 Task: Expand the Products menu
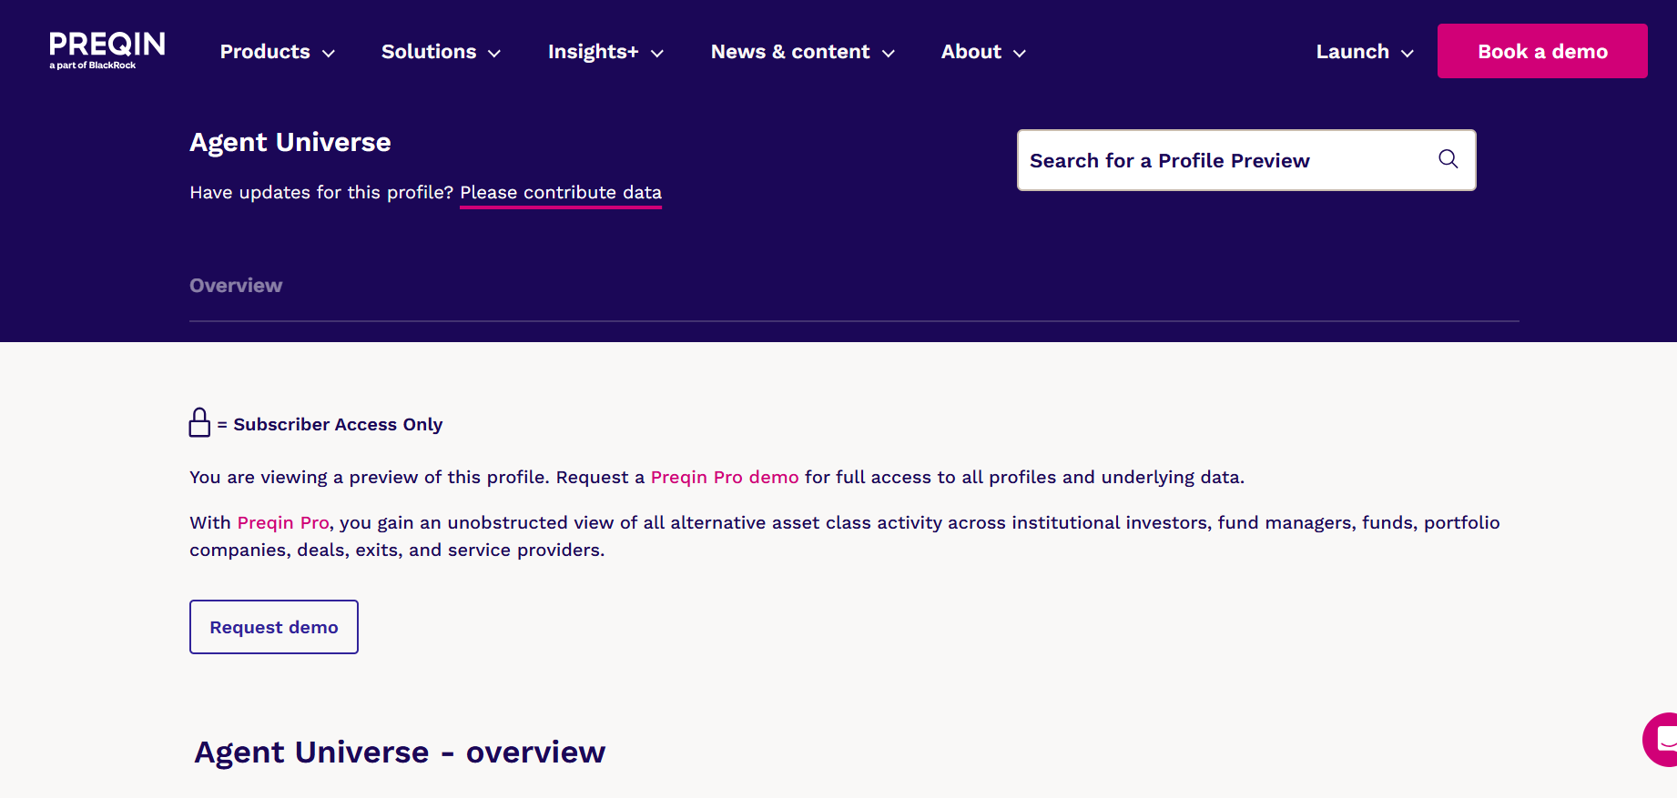click(x=278, y=52)
